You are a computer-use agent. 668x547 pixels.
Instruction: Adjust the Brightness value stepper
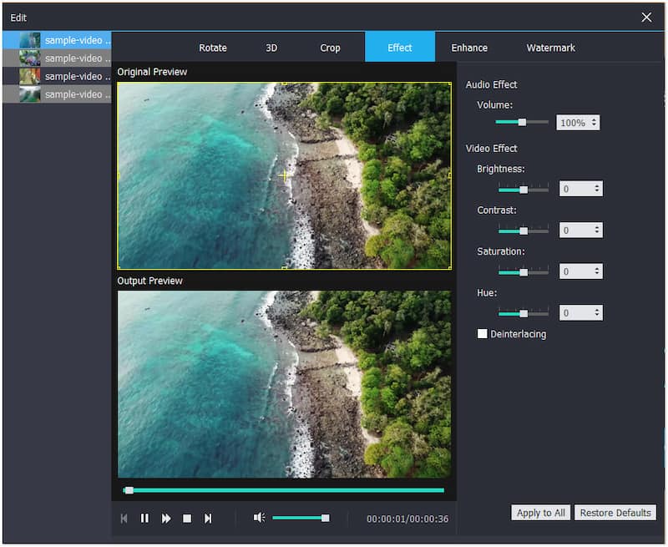[x=597, y=190]
